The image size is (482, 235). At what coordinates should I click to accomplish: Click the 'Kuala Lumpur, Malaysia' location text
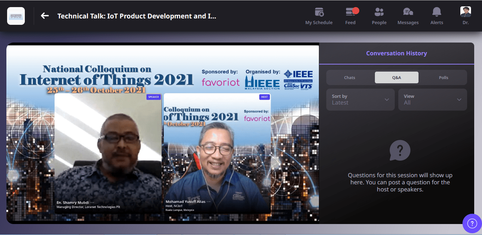click(x=180, y=210)
